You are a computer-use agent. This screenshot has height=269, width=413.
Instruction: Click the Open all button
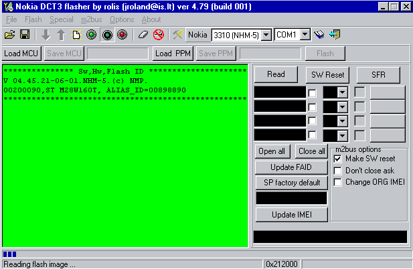tap(272, 151)
